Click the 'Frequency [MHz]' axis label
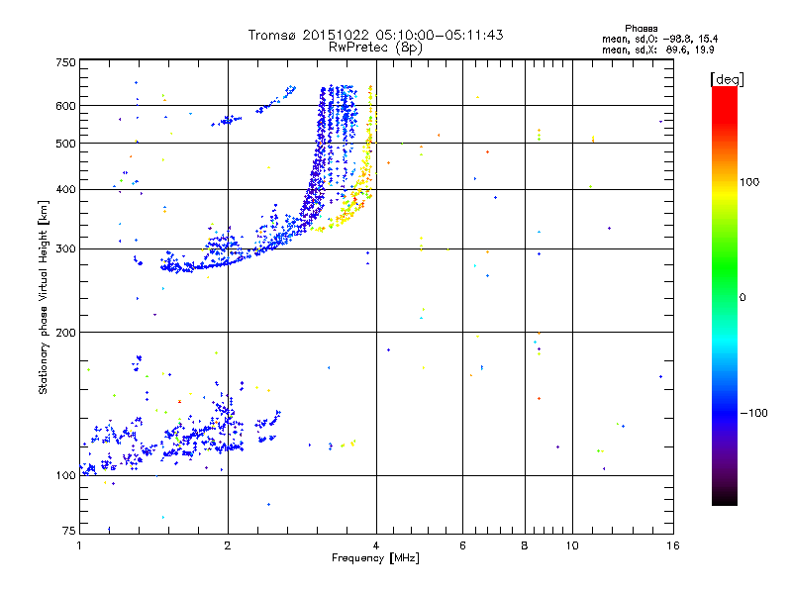 tap(375, 557)
